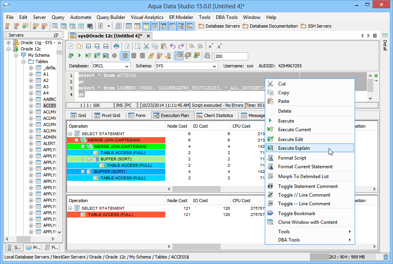The height and width of the screenshot is (264, 393).
Task: Expand the A1 table node
Action: [x=31, y=74]
